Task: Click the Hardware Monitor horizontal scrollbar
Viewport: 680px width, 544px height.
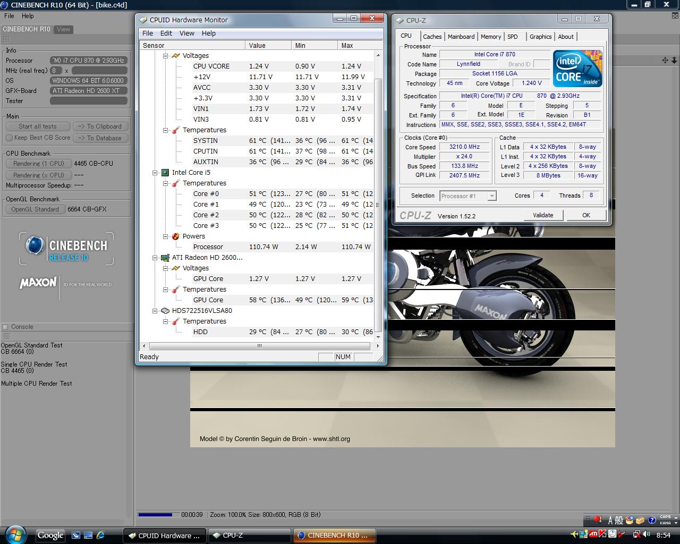Action: 259,346
